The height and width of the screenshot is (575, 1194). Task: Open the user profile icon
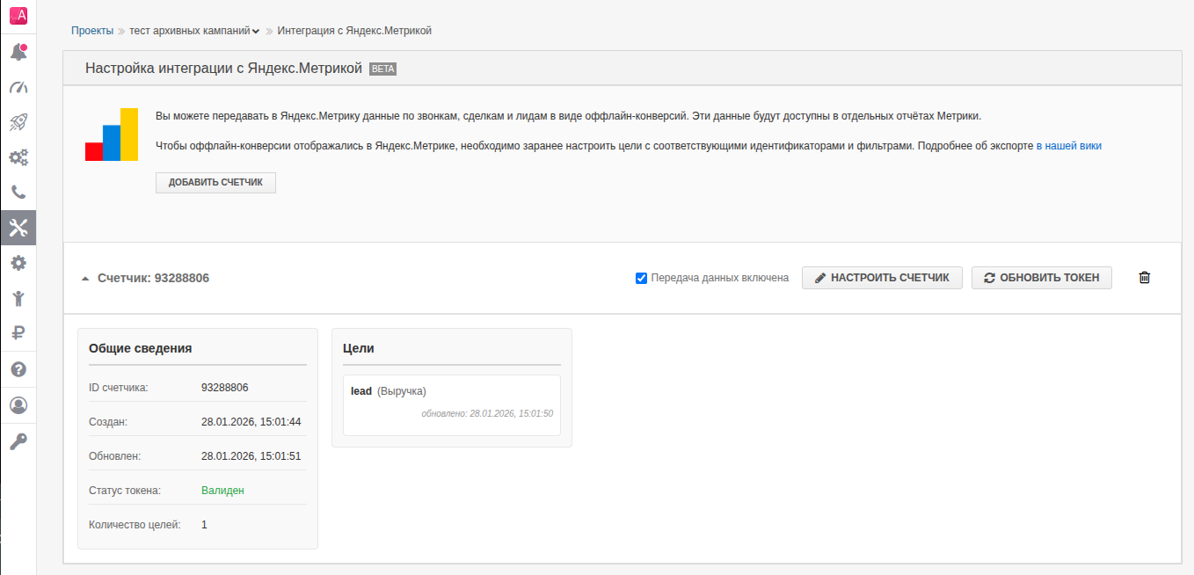coord(18,405)
